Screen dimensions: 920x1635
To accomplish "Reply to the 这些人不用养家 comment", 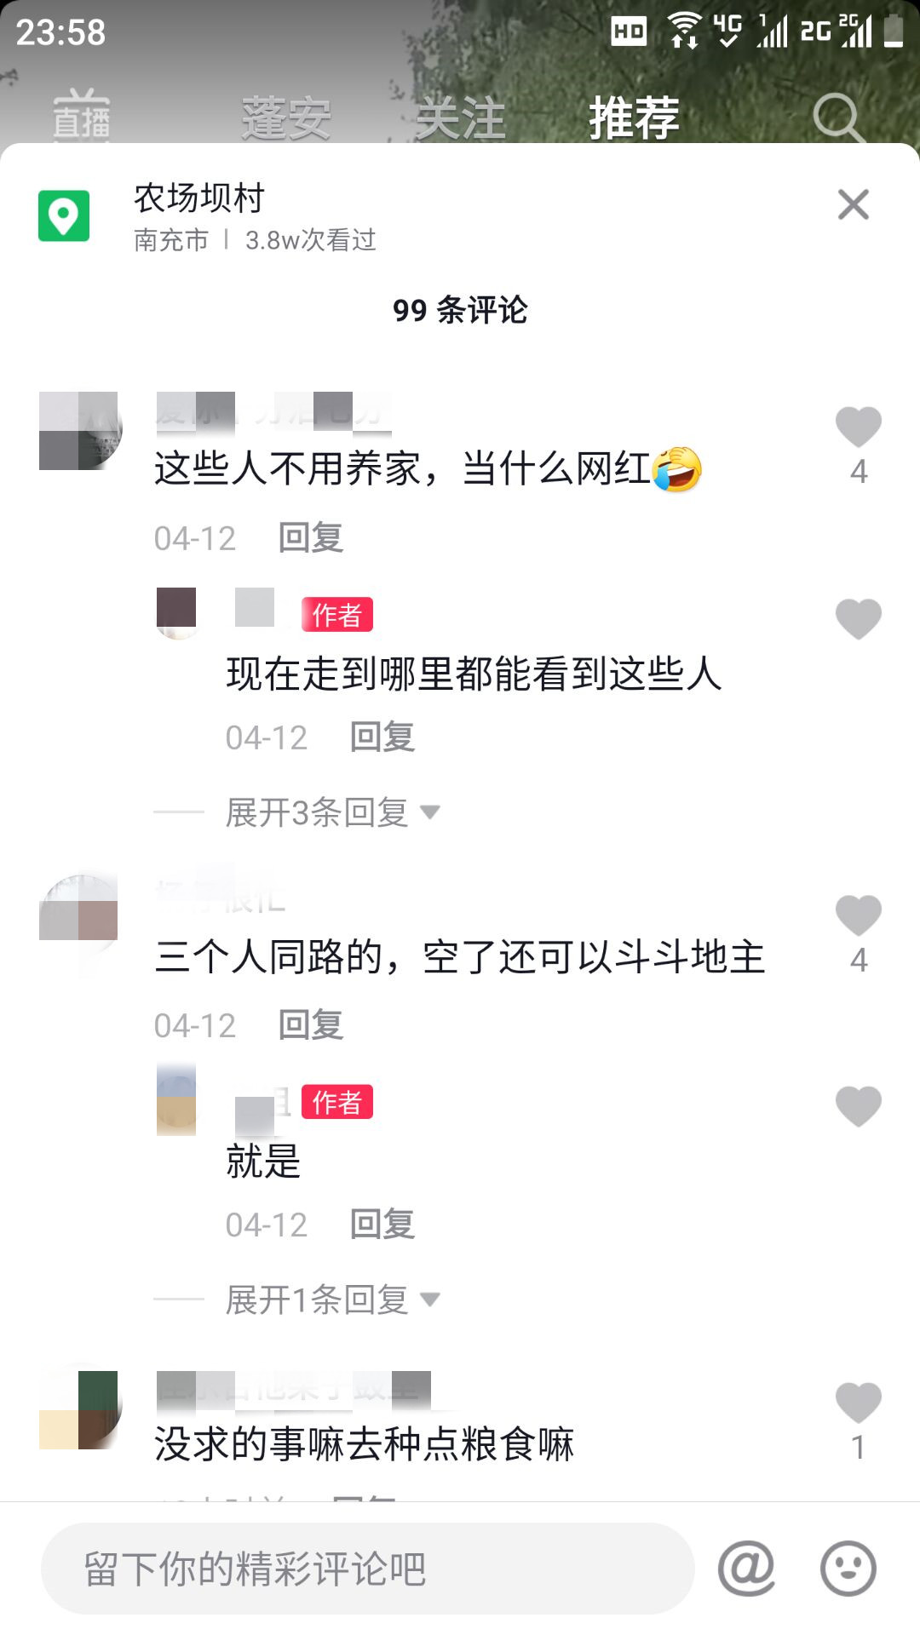I will click(x=311, y=538).
